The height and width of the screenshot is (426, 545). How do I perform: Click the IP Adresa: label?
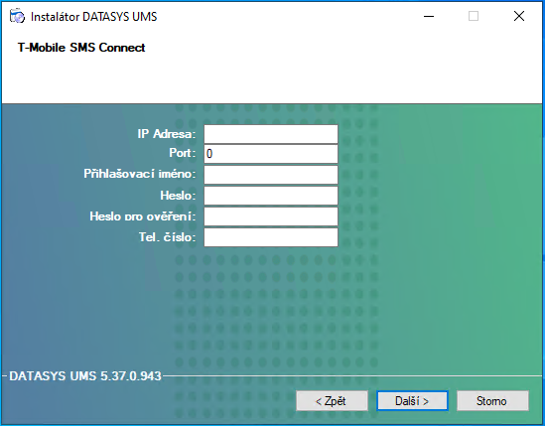(167, 134)
